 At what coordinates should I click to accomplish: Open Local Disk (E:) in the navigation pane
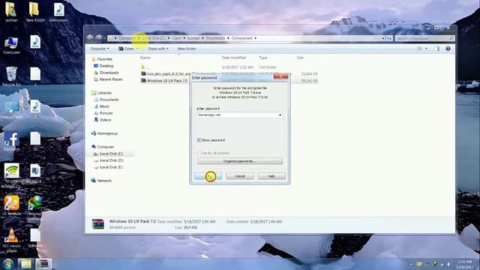[x=111, y=167]
